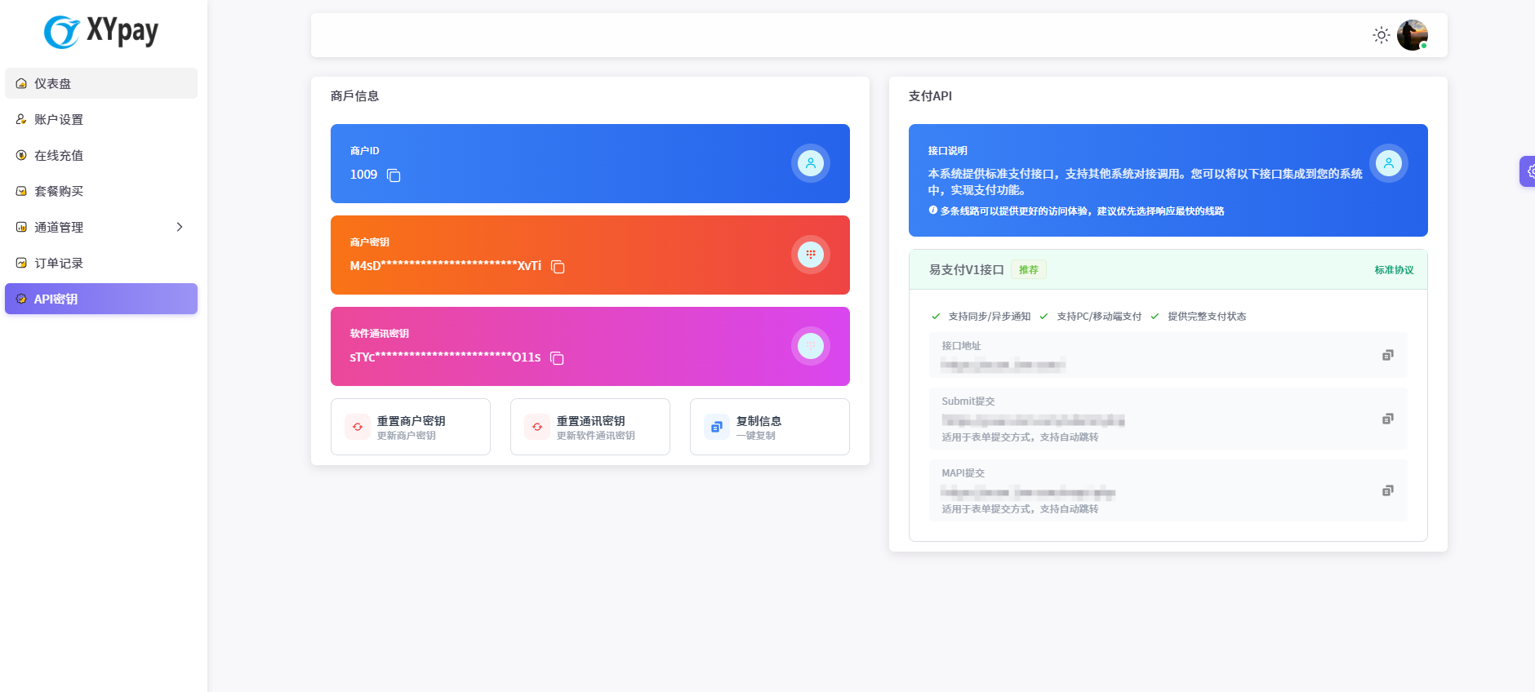Viewport: 1535px width, 692px height.
Task: Toggle light/dark theme with sun icon
Action: 1381,35
